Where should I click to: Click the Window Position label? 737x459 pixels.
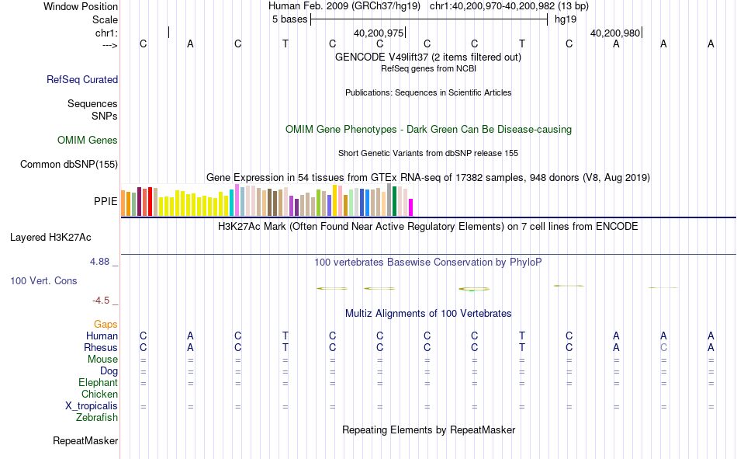81,6
